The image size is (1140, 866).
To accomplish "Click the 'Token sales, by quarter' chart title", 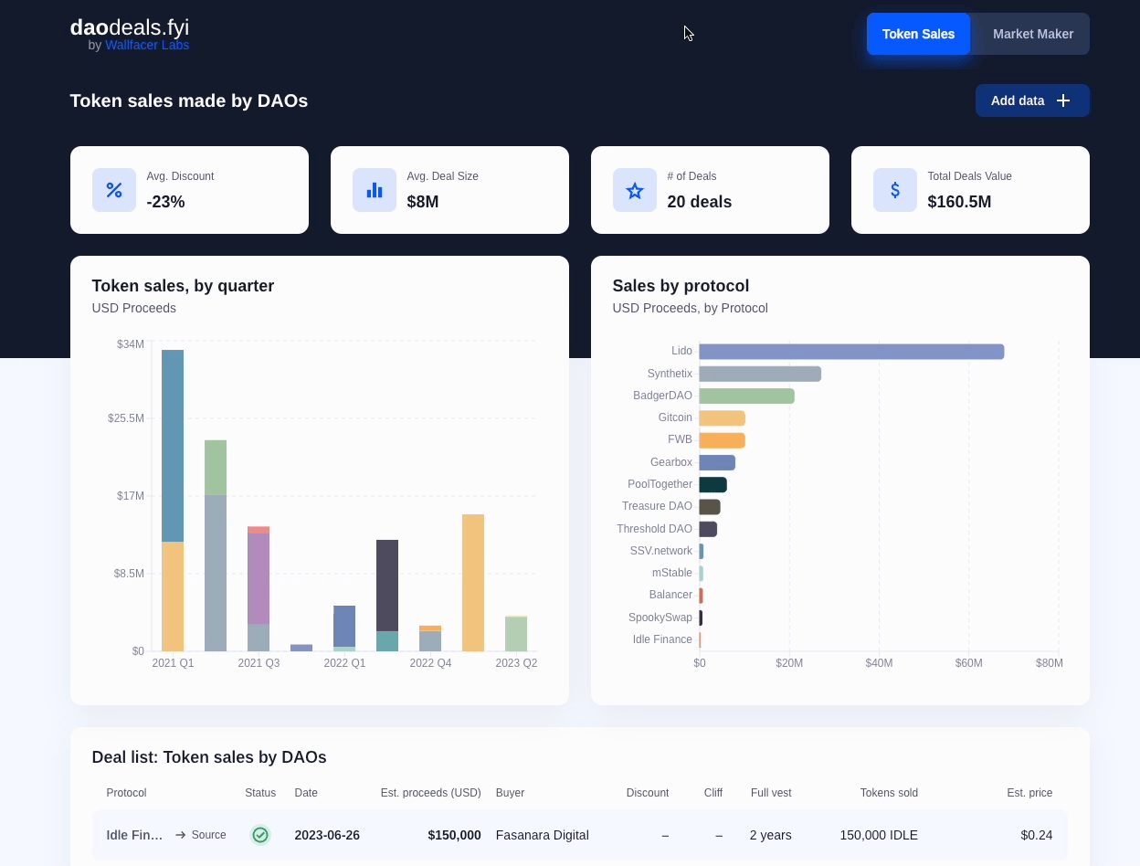I will click(x=183, y=286).
